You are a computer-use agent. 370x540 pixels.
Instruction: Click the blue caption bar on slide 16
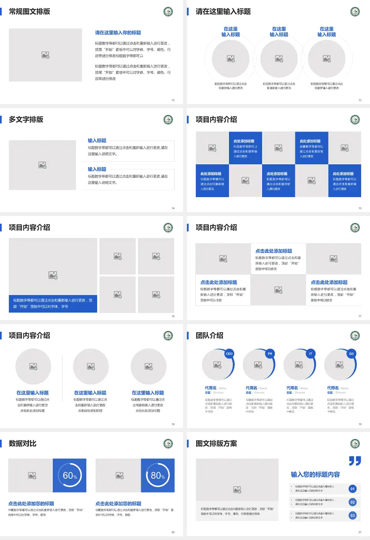[53, 304]
